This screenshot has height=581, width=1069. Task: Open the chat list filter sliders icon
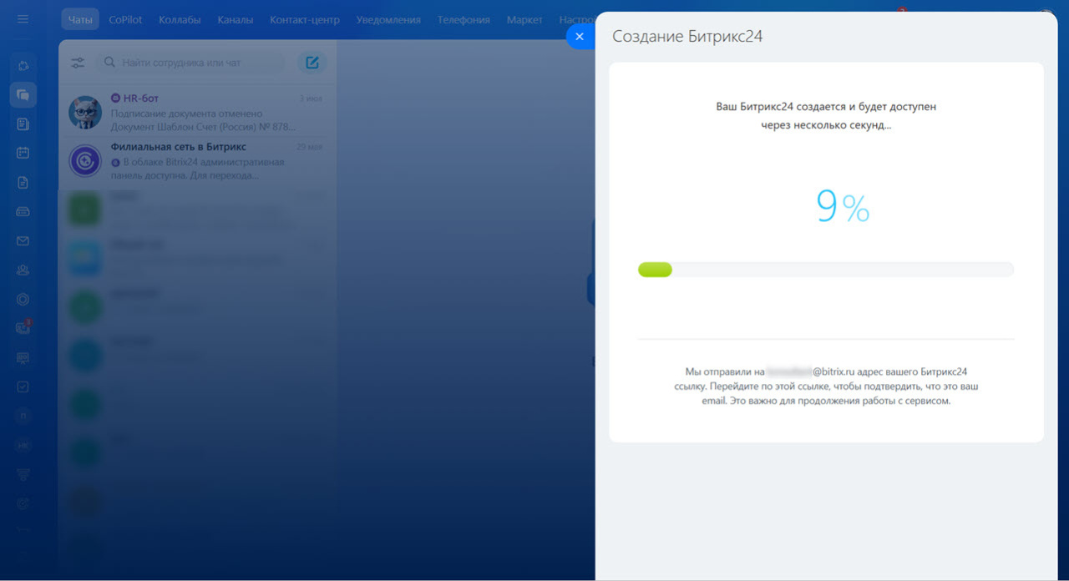click(78, 63)
